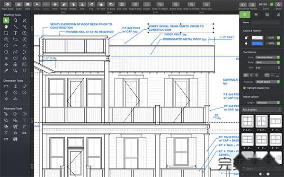
Task: Select the heart shape tool
Action: (x=15, y=58)
